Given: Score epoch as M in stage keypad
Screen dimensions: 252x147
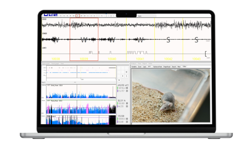Looking at the screenshot, I should (x=126, y=72).
